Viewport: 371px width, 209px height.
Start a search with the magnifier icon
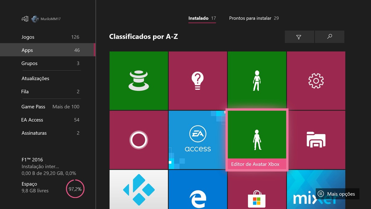pos(330,37)
